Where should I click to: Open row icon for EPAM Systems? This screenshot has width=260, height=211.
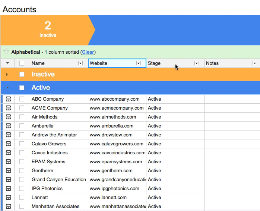click(8, 162)
